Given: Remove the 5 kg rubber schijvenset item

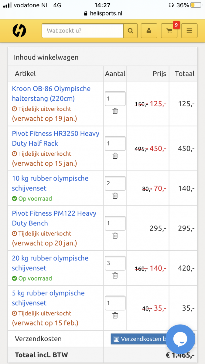Looking at the screenshot, I should pos(115,315).
